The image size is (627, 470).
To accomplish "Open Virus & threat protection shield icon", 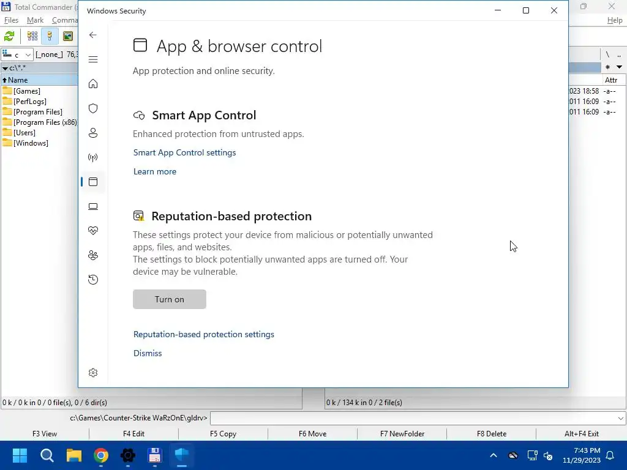I will (x=93, y=108).
